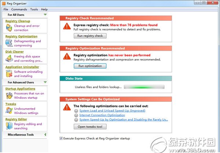Uncheck Execute Express Check at startup
Screen dimensions: 220x153
(61, 138)
